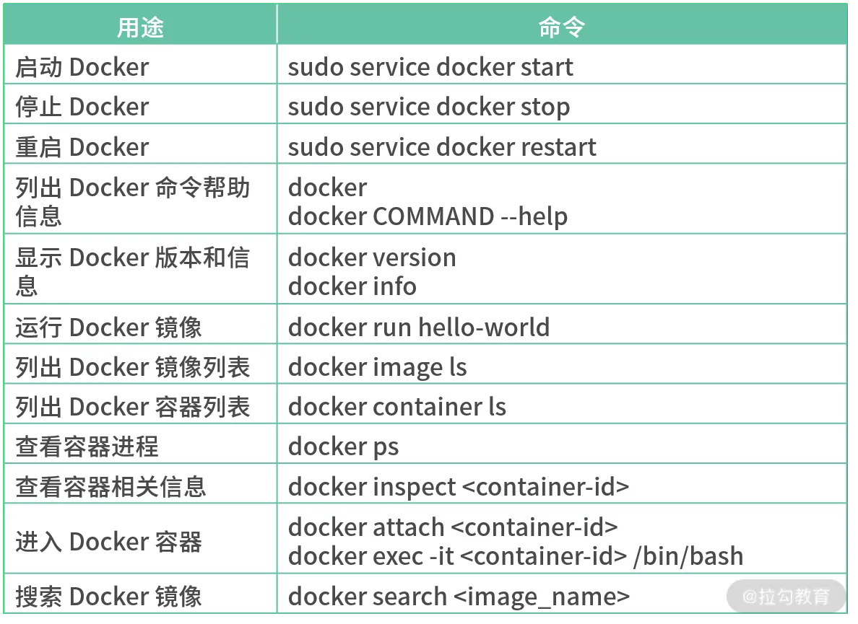
Task: Select the docker inspect <container-id> command
Action: coord(459,487)
